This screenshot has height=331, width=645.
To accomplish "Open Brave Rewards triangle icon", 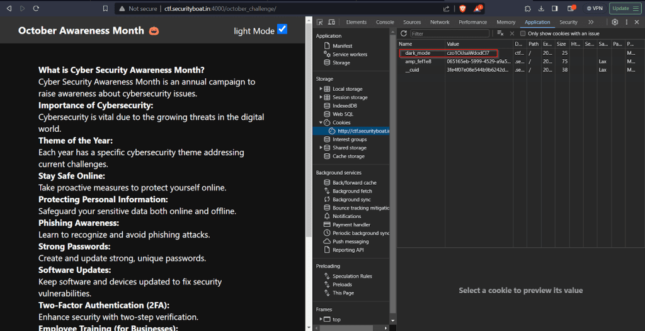I will click(477, 8).
